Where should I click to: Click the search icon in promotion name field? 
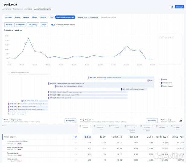pyautogui.click(x=9, y=73)
